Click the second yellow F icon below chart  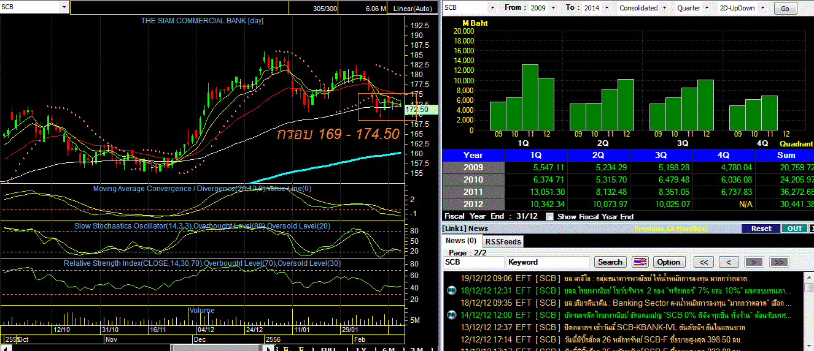[x=301, y=349]
